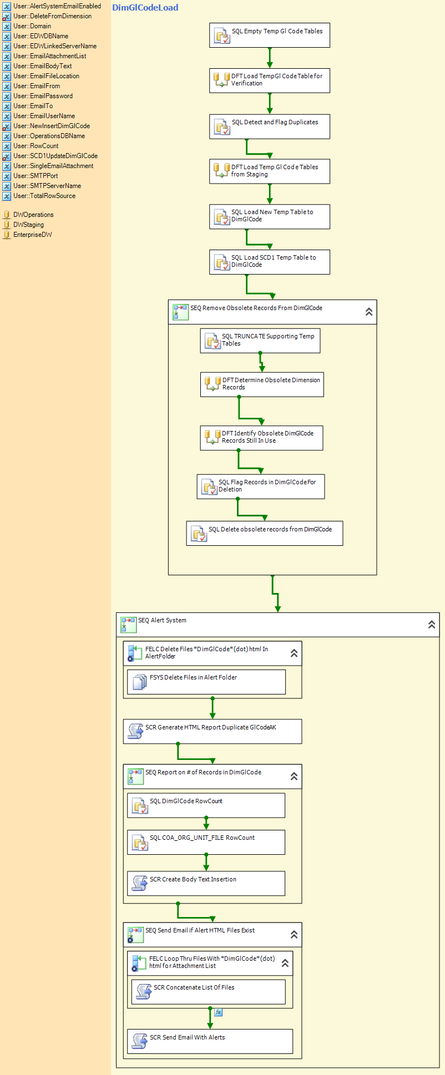Click the SEQ Report on # of Records icon
The width and height of the screenshot is (445, 1075).
135,777
